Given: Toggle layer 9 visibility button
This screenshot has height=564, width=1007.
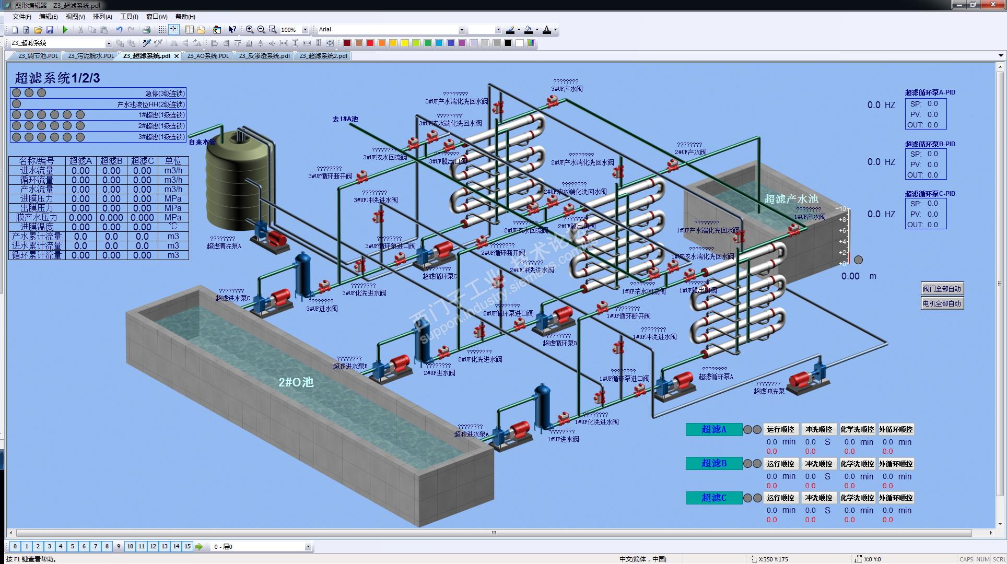Looking at the screenshot, I should (x=119, y=546).
